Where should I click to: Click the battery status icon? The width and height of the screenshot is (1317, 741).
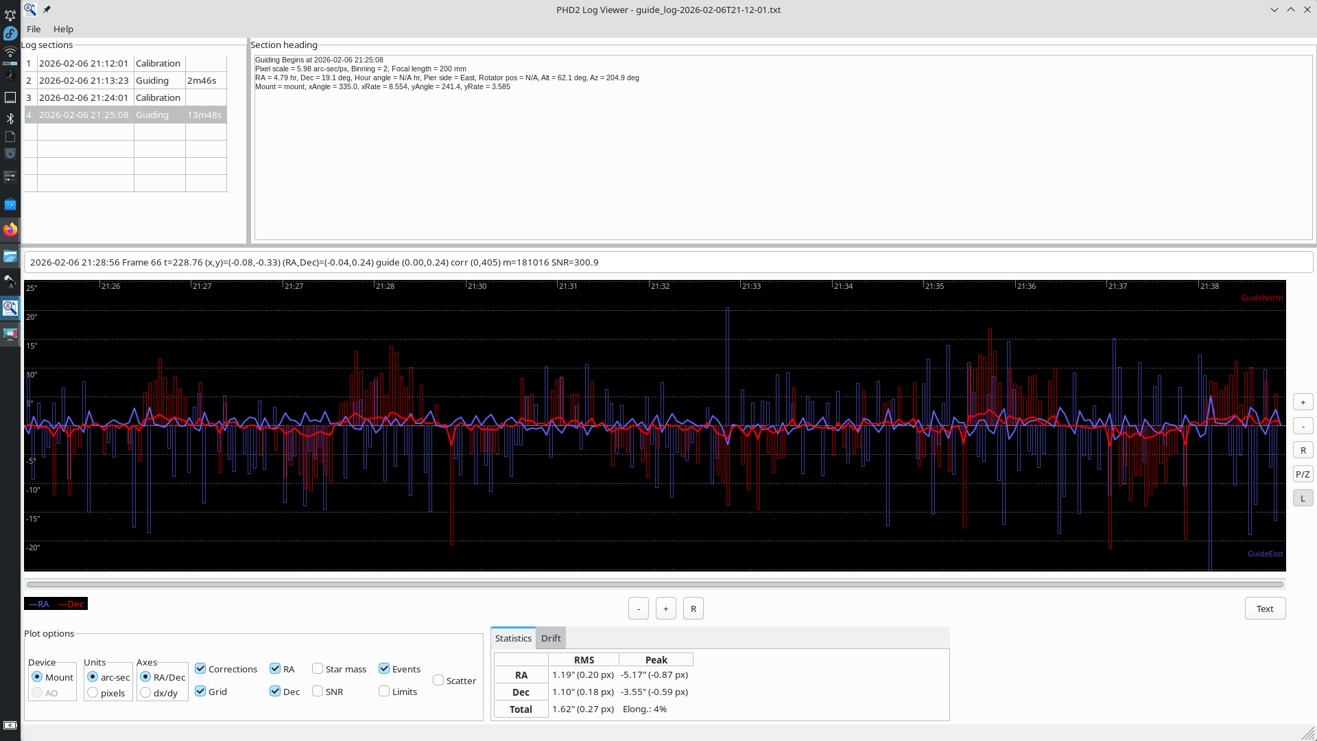point(10,725)
